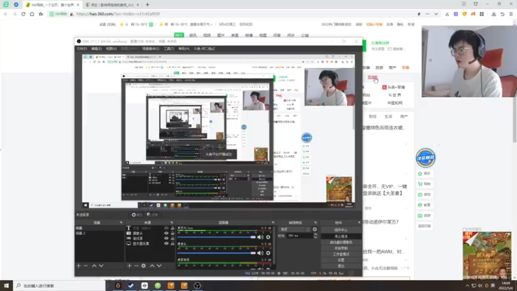Open source properties gear in the Sources panel
The image size is (517, 291).
tap(143, 266)
